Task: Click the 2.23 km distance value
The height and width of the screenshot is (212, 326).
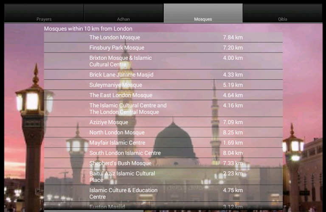Action: [233, 173]
